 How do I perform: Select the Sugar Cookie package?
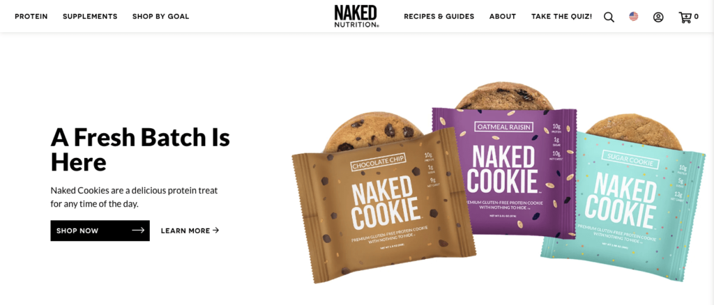point(623,206)
